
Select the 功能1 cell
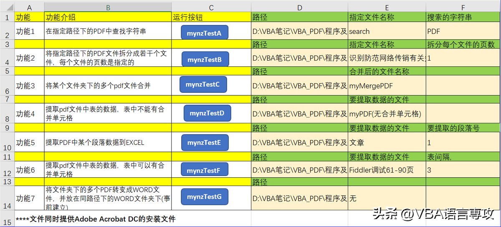click(29, 31)
